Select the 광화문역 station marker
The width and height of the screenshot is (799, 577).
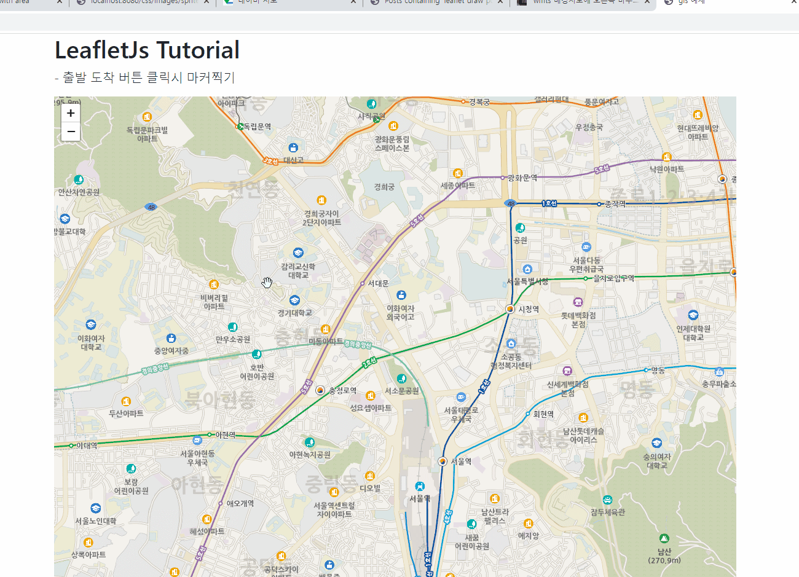click(x=503, y=178)
